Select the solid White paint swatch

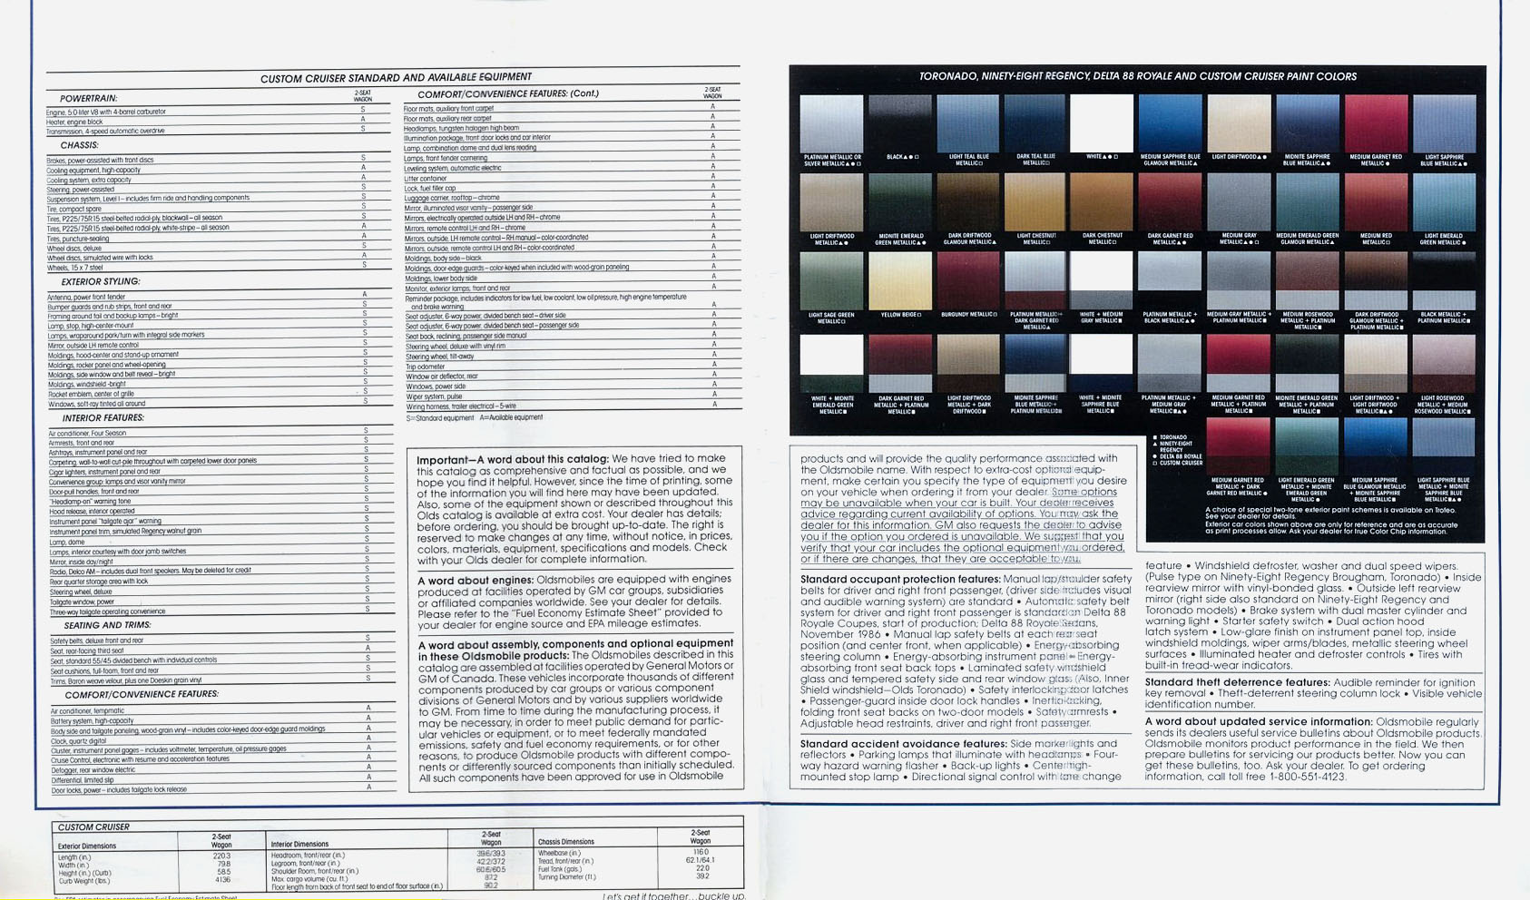pos(1102,124)
